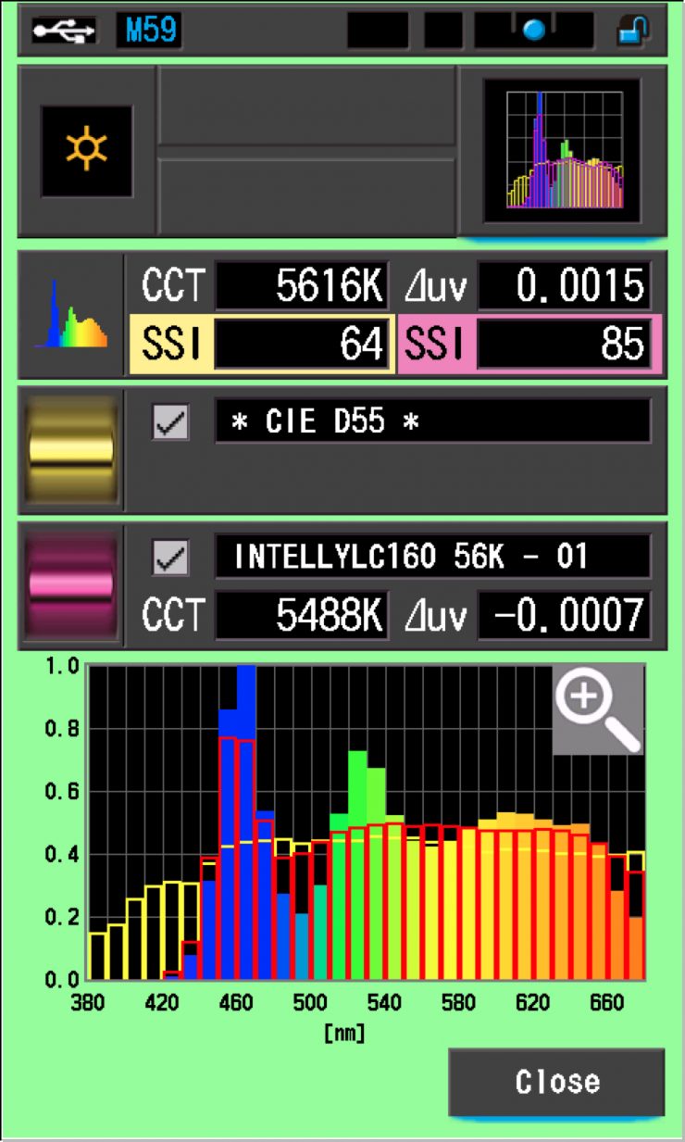This screenshot has height=1142, width=685.
Task: Click the rainbow spectrum display mode icon
Action: click(70, 315)
